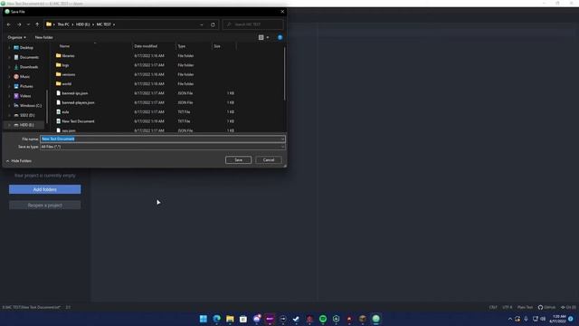Click Add folders in Atom window
The image size is (579, 326).
click(44, 189)
